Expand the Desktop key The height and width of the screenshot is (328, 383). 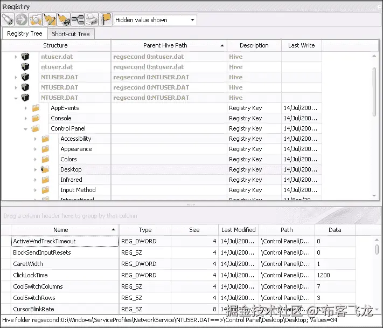click(x=35, y=169)
